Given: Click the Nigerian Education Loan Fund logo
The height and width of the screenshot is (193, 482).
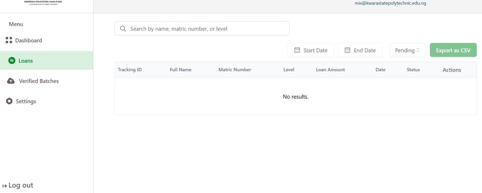Looking at the screenshot, I should [x=43, y=3].
